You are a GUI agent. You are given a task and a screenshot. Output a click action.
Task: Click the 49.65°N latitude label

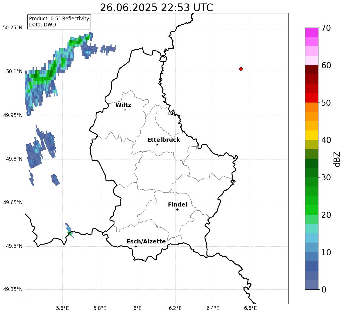coord(13,202)
